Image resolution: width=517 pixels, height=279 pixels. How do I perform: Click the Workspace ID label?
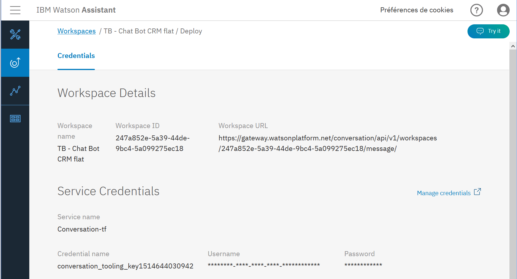coord(137,126)
